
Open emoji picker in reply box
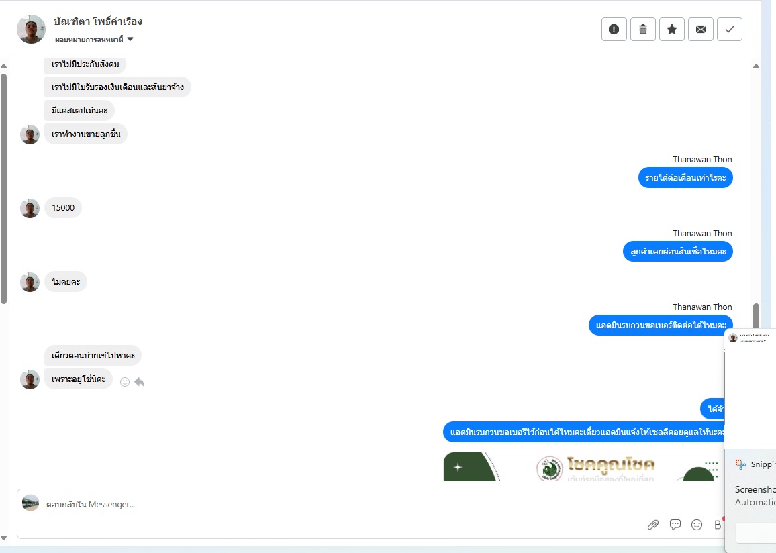coord(697,525)
